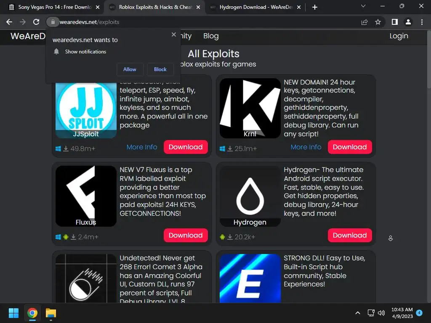Allow notifications from wearedevs.net

point(130,69)
